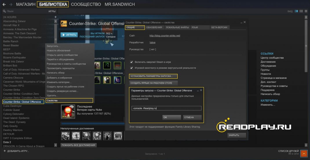Switch to grid view icon
Image resolution: width=310 pixels, height=160 pixels.
point(306,11)
